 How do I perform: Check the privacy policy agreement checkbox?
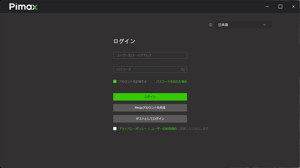pyautogui.click(x=115, y=129)
